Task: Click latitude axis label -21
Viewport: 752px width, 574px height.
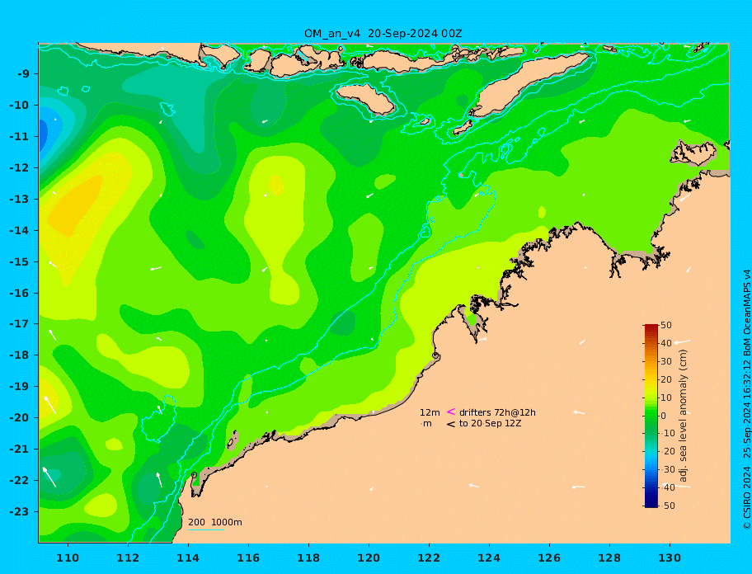Action: [19, 449]
